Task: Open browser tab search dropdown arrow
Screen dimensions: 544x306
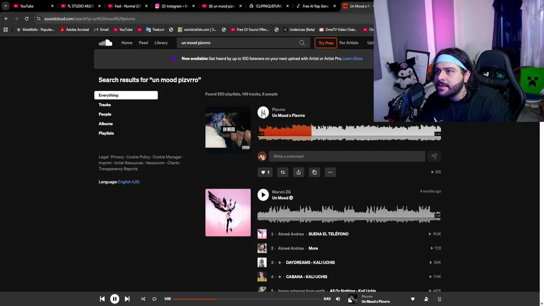Action: click(x=6, y=6)
